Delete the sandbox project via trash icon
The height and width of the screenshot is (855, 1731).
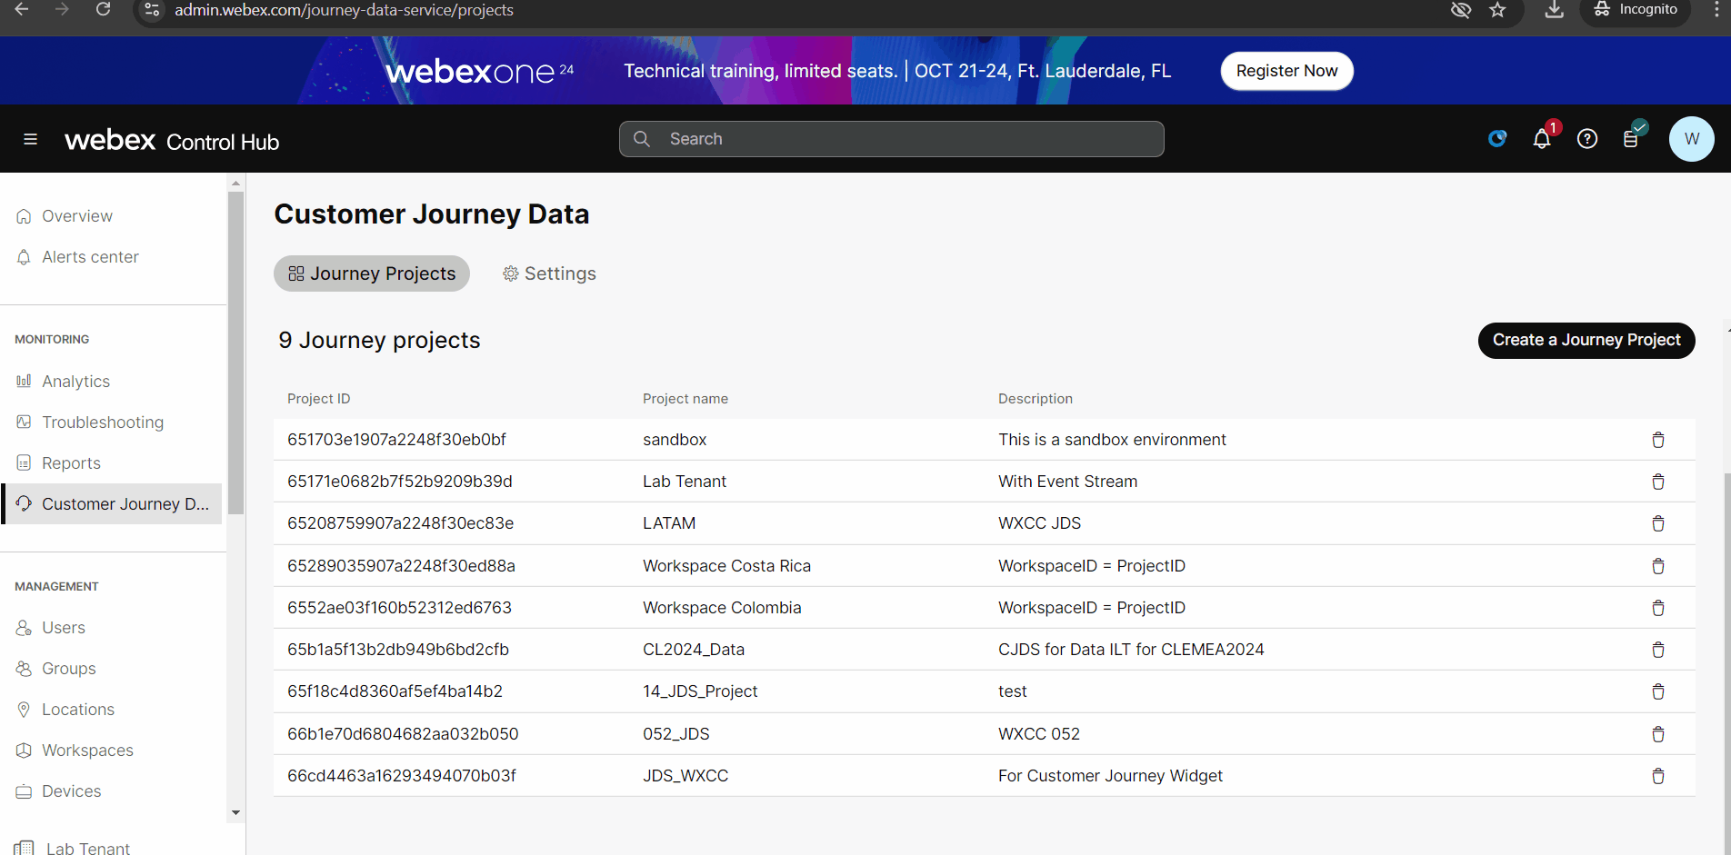tap(1657, 440)
